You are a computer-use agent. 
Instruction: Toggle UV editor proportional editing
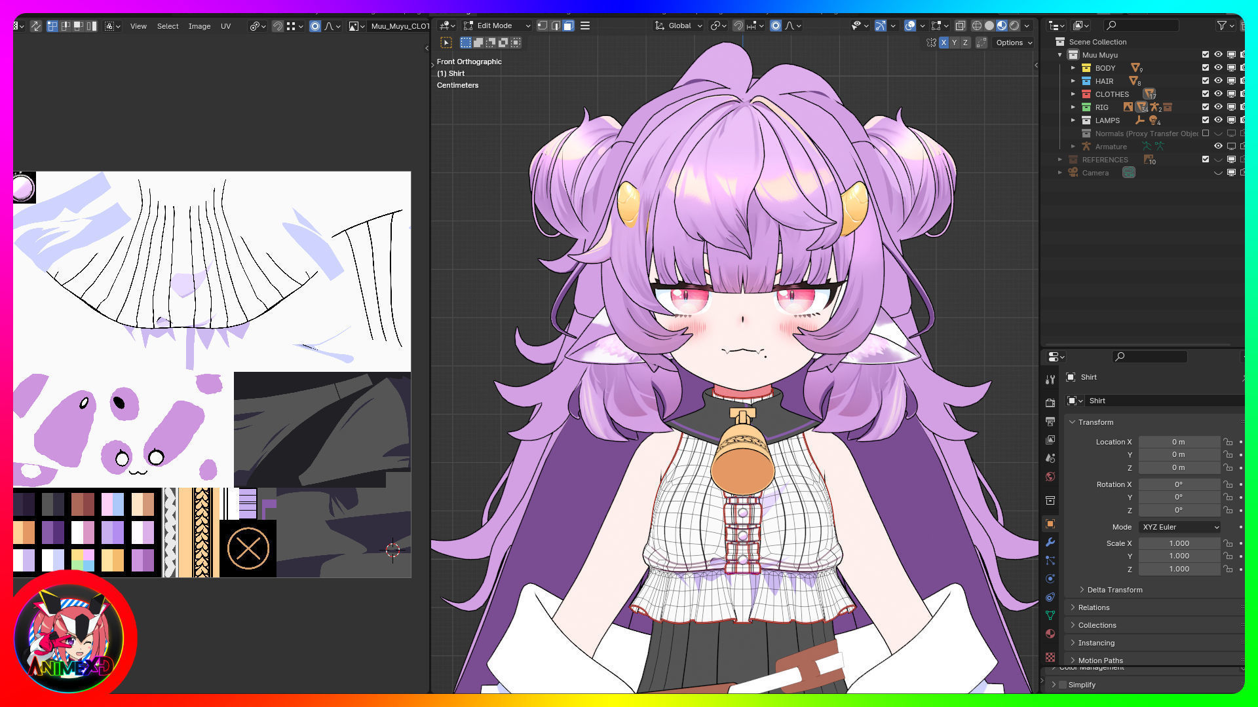point(315,26)
